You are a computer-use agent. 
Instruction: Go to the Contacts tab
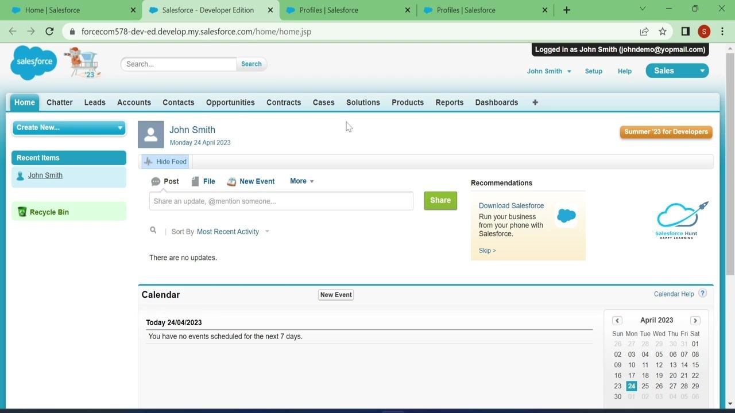[x=179, y=102]
